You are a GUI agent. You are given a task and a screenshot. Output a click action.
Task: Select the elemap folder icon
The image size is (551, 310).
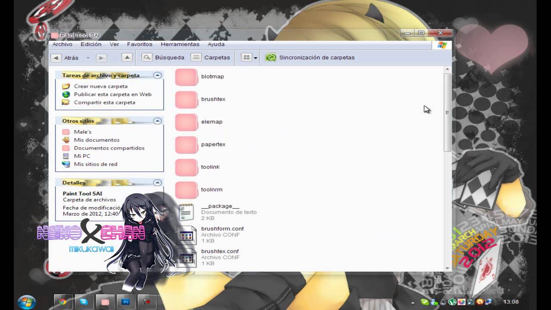tap(186, 122)
